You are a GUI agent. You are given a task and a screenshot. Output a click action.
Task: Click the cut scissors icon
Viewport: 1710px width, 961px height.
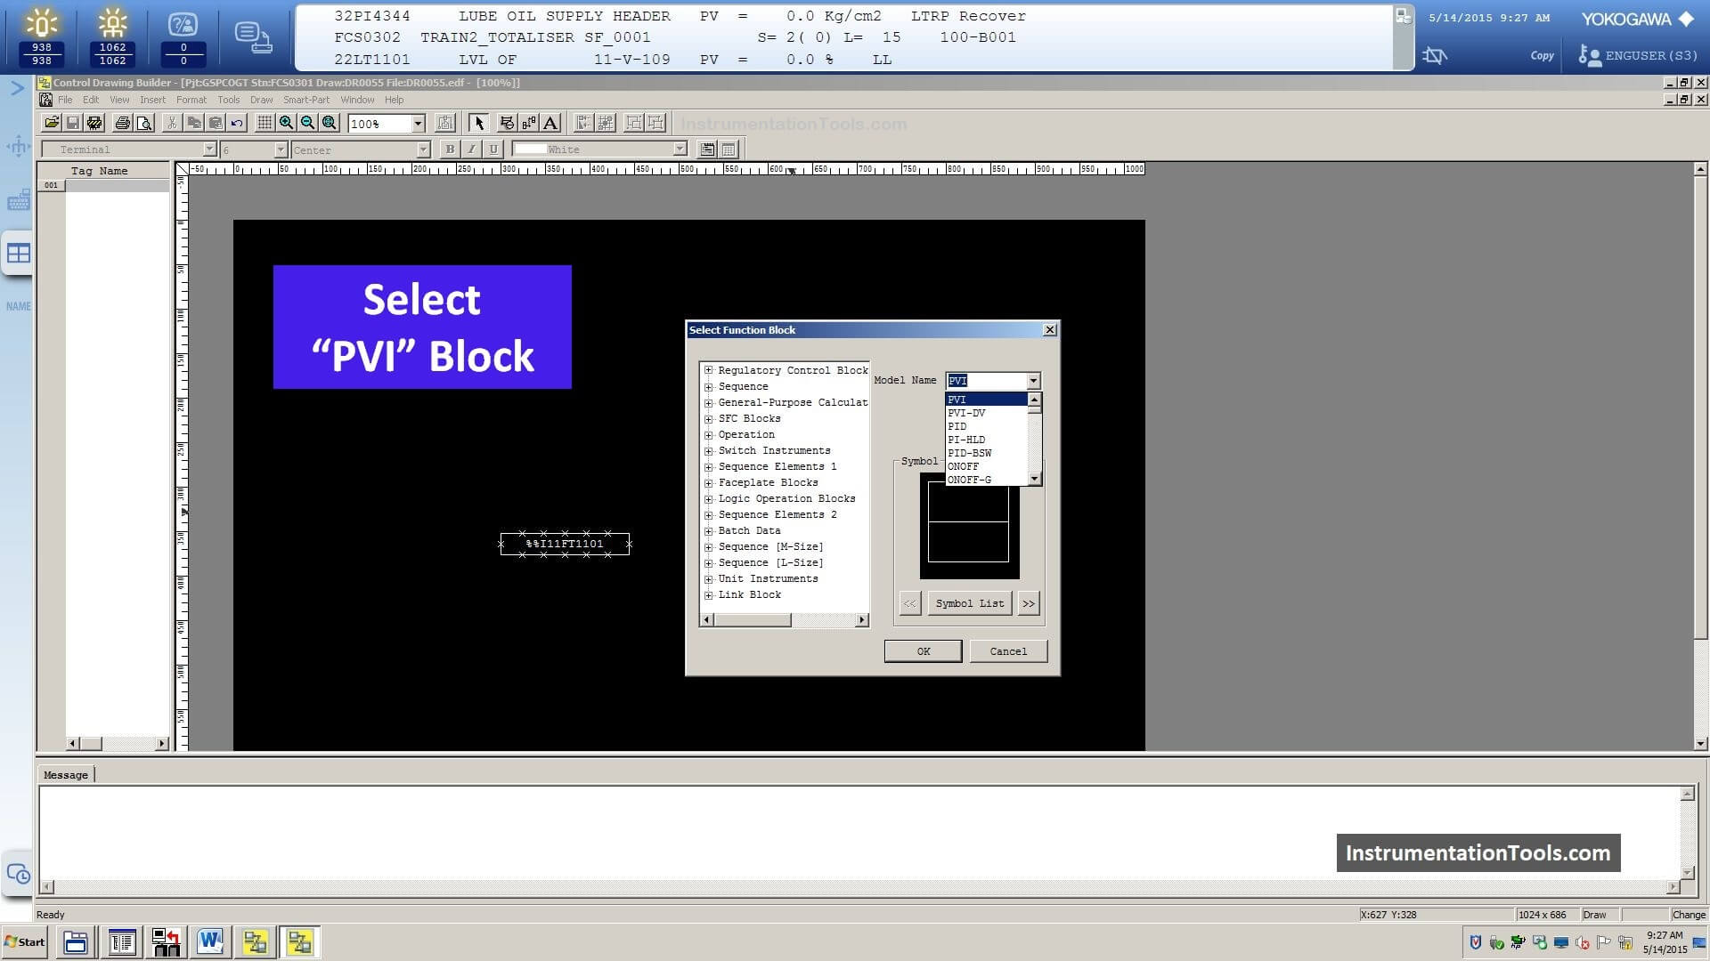tap(172, 124)
